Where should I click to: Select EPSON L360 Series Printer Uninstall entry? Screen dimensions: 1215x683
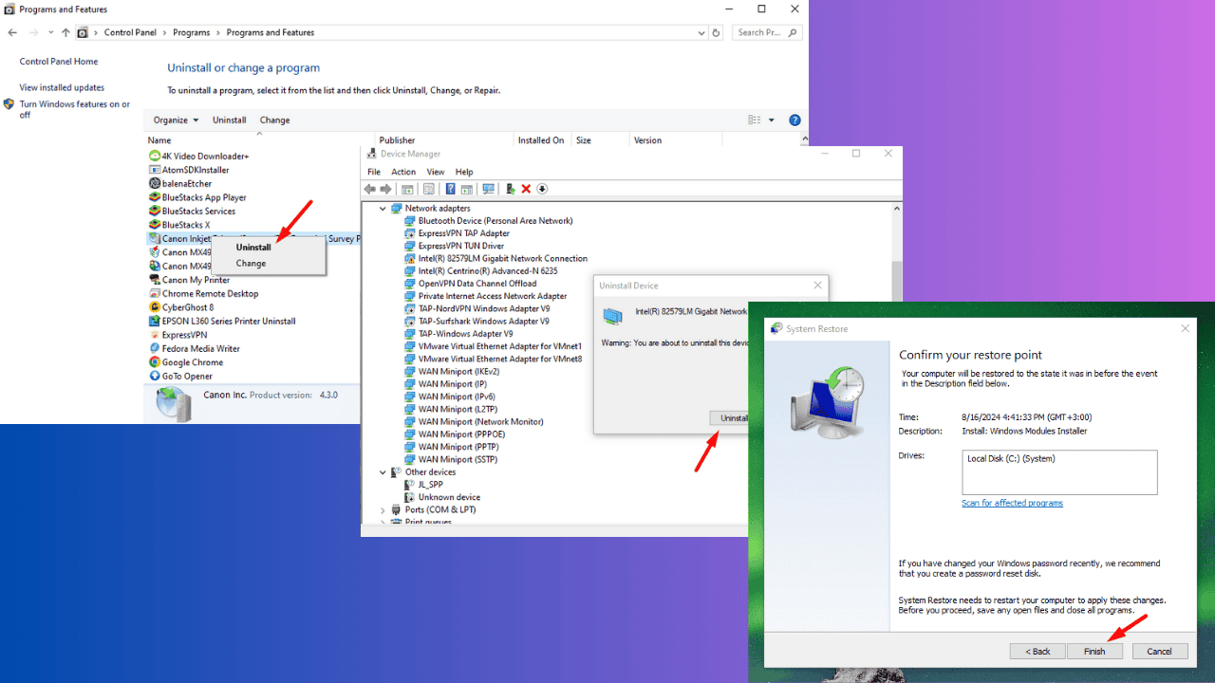229,322
